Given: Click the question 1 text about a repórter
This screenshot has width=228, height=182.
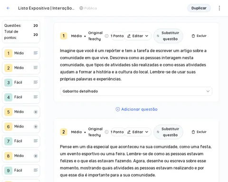Looking at the screenshot, I should click(x=133, y=65).
